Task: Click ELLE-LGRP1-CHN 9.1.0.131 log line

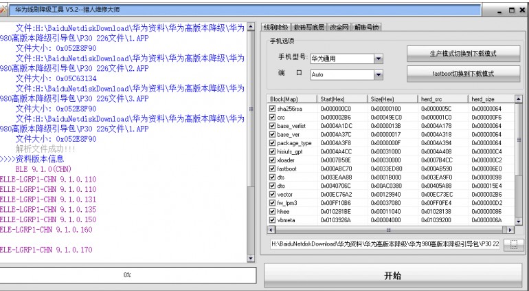Action: [48, 200]
